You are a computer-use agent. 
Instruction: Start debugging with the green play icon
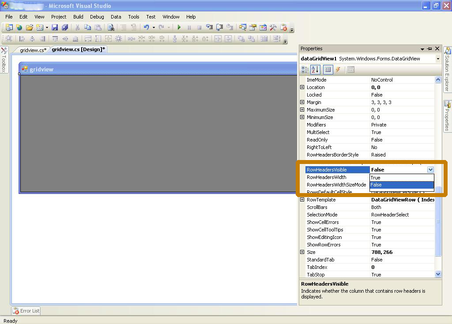pyautogui.click(x=179, y=27)
